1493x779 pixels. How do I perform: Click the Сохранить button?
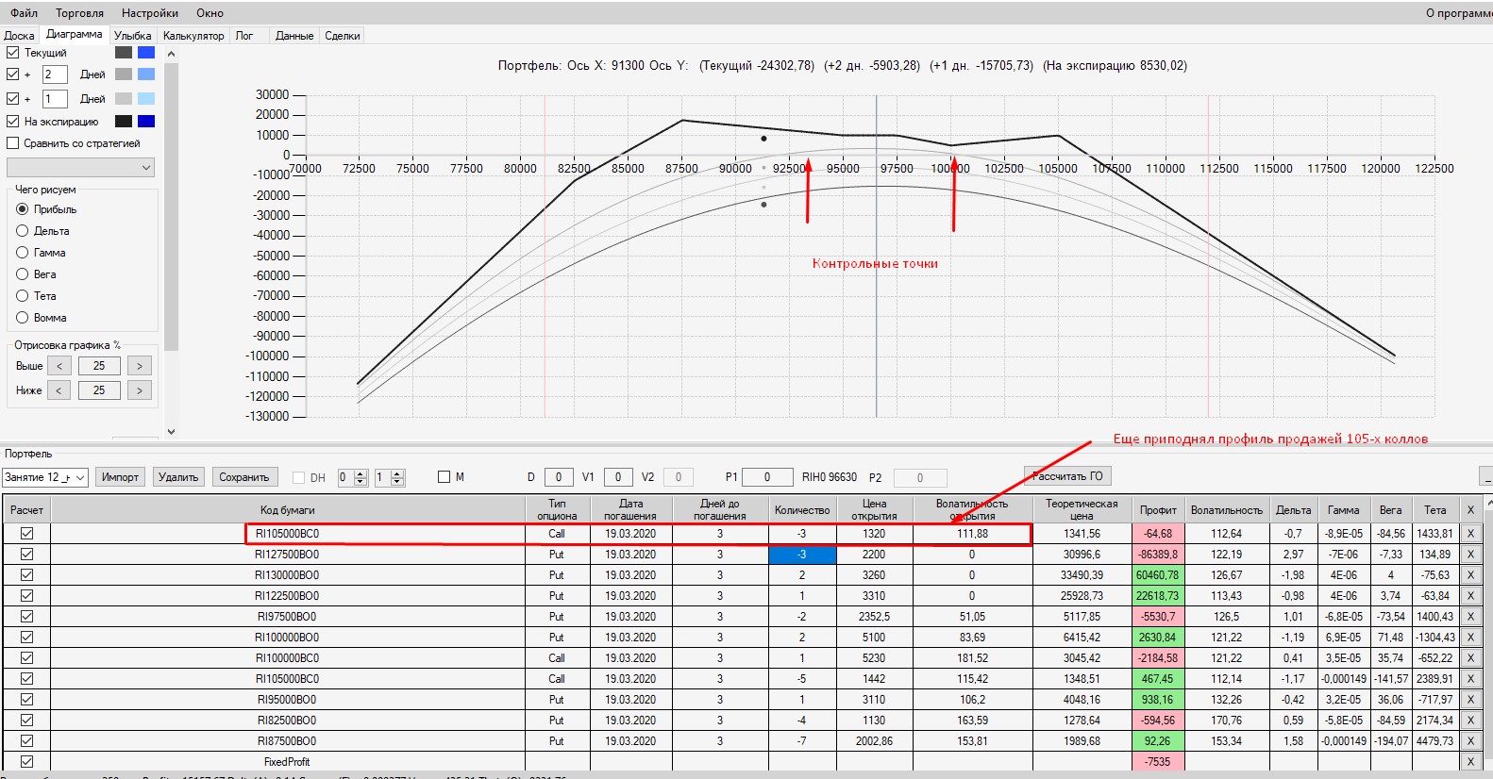[244, 477]
